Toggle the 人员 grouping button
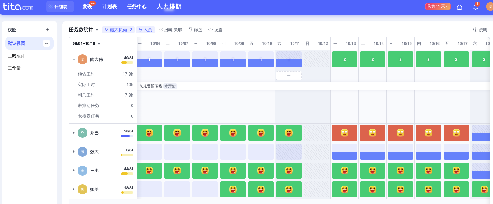This screenshot has height=204, width=493. 145,30
